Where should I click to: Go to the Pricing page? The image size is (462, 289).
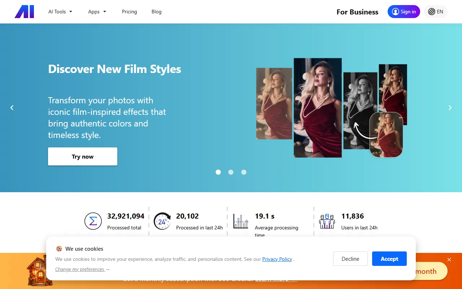point(129,12)
